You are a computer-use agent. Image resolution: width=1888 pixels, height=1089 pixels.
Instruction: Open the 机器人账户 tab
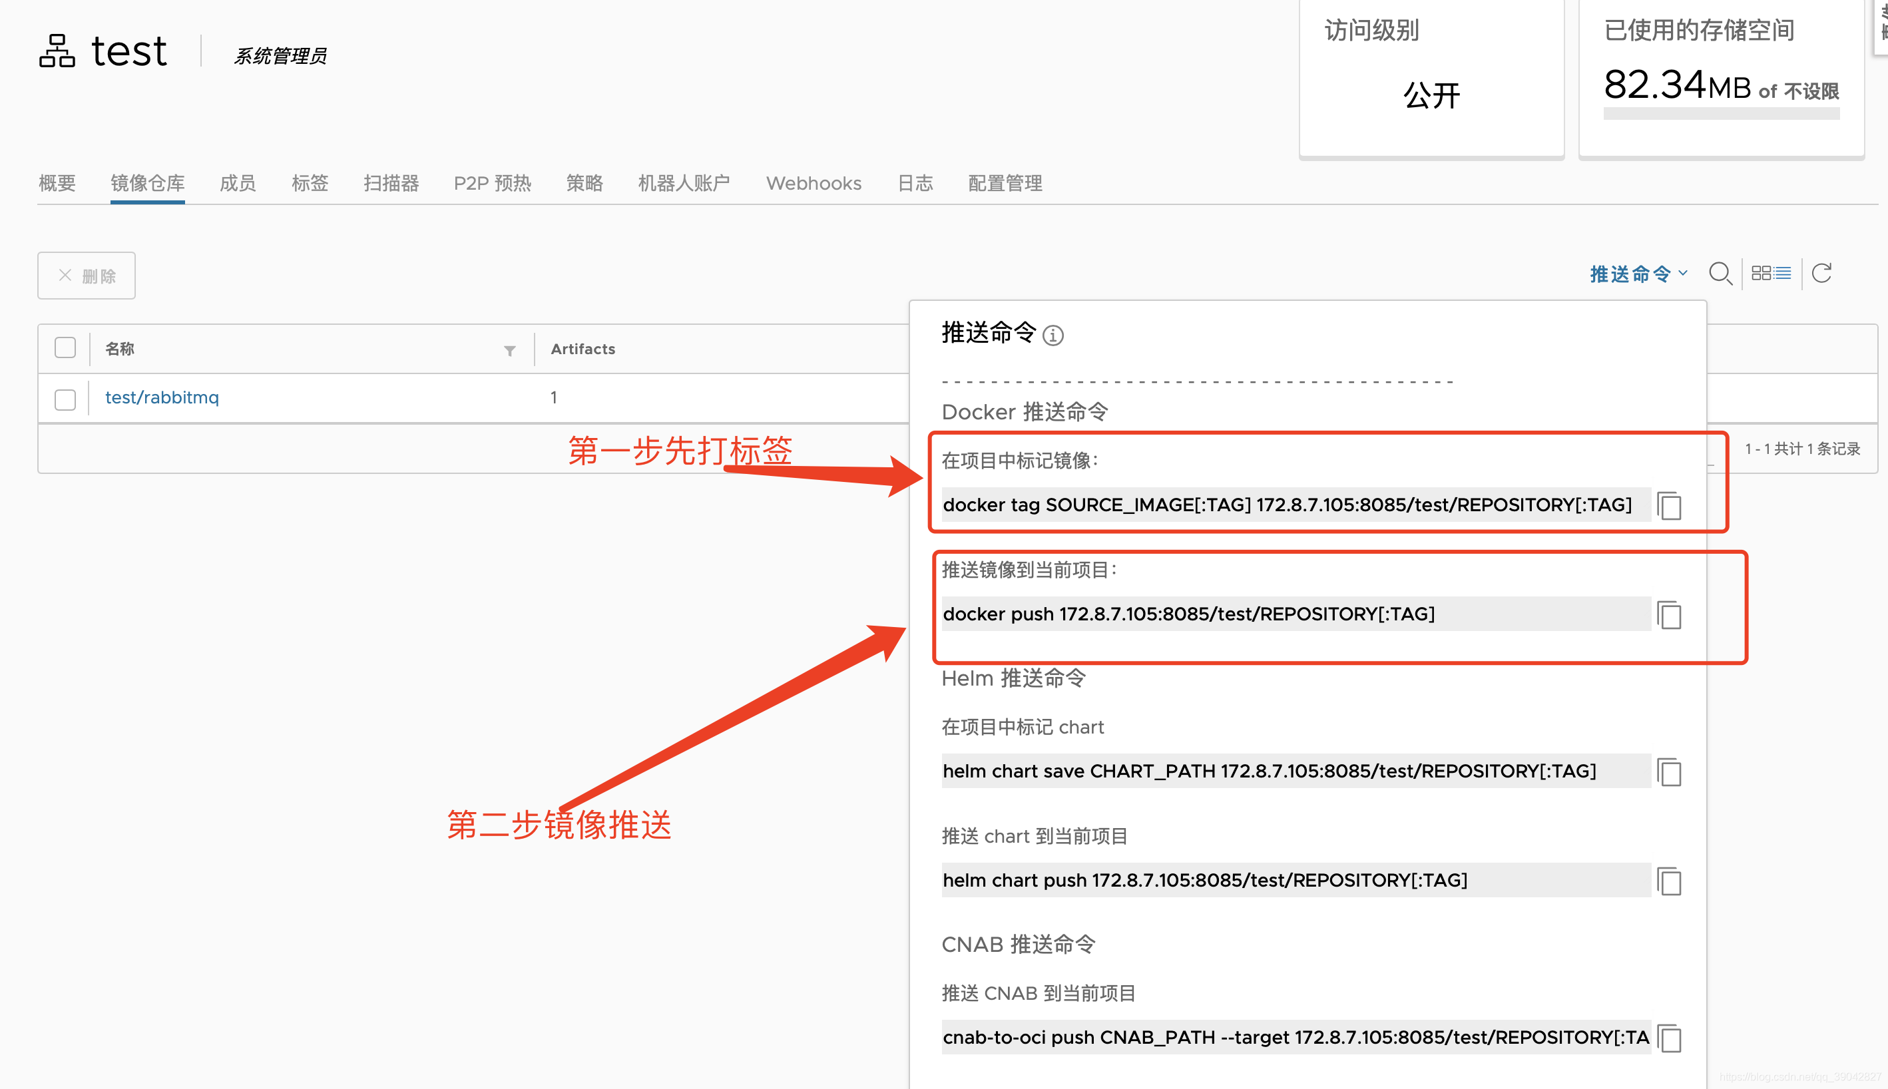point(684,183)
